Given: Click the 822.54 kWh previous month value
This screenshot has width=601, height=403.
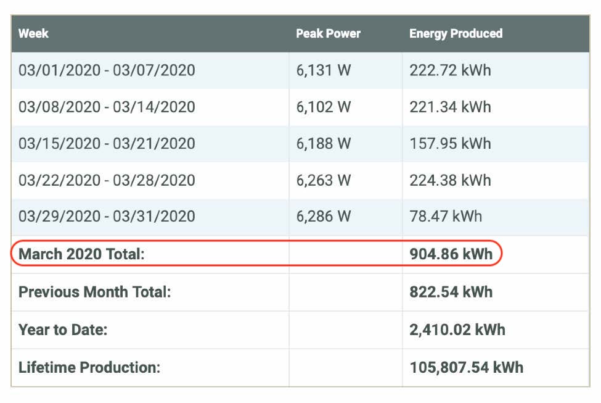Looking at the screenshot, I should tap(451, 292).
